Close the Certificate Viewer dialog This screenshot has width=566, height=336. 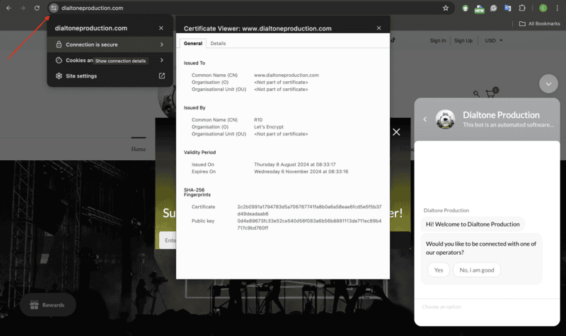click(x=379, y=28)
